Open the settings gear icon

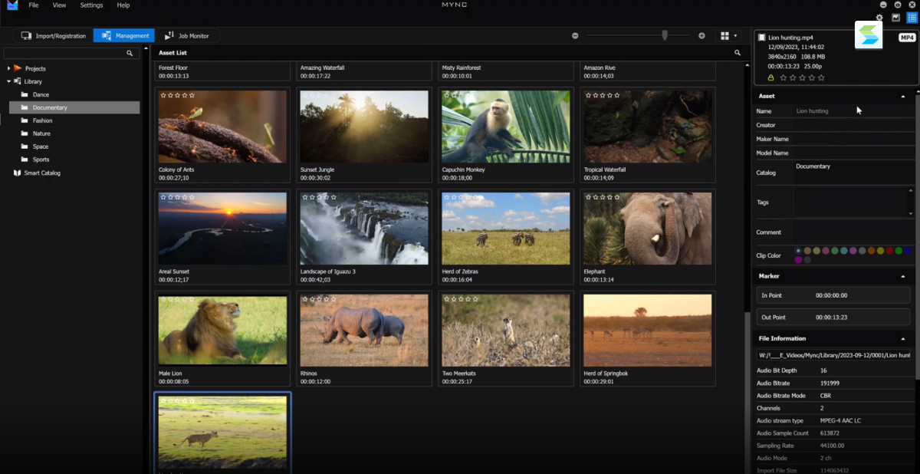879,18
